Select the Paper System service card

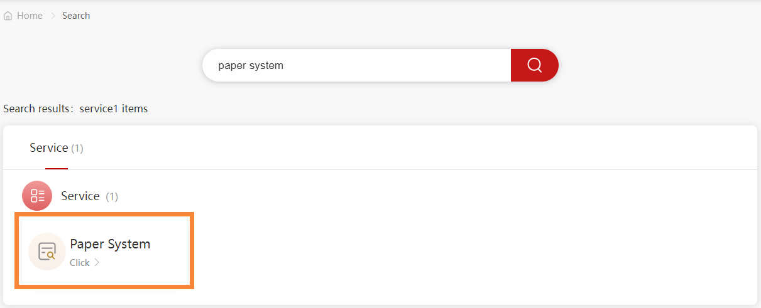point(104,251)
